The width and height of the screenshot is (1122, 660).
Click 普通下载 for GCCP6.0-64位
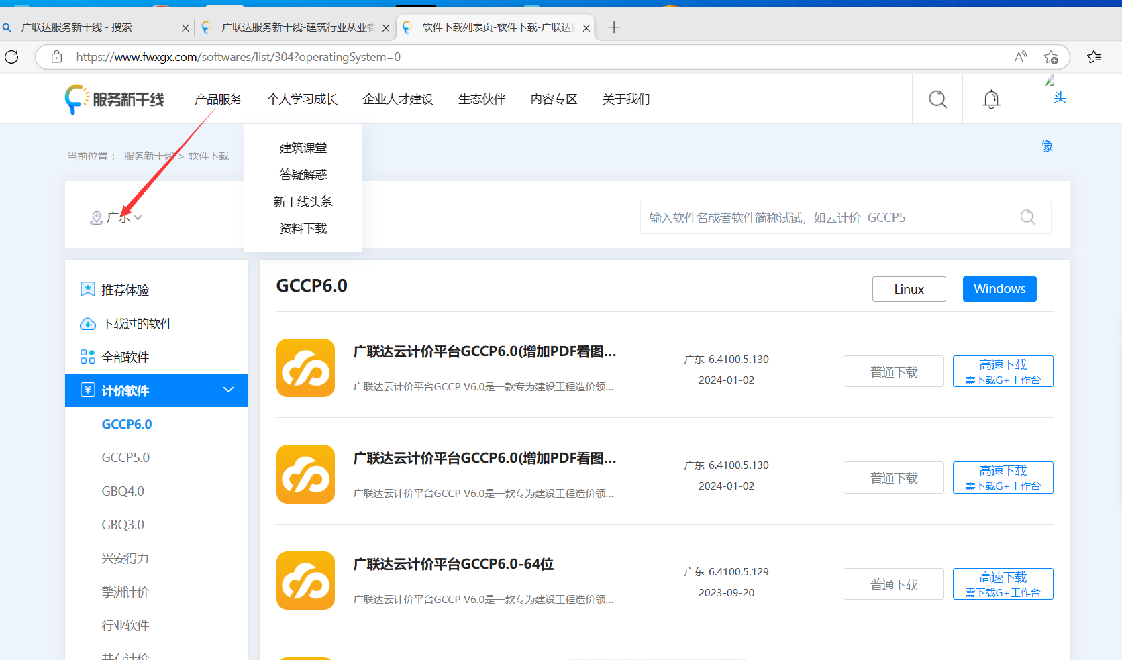point(894,584)
